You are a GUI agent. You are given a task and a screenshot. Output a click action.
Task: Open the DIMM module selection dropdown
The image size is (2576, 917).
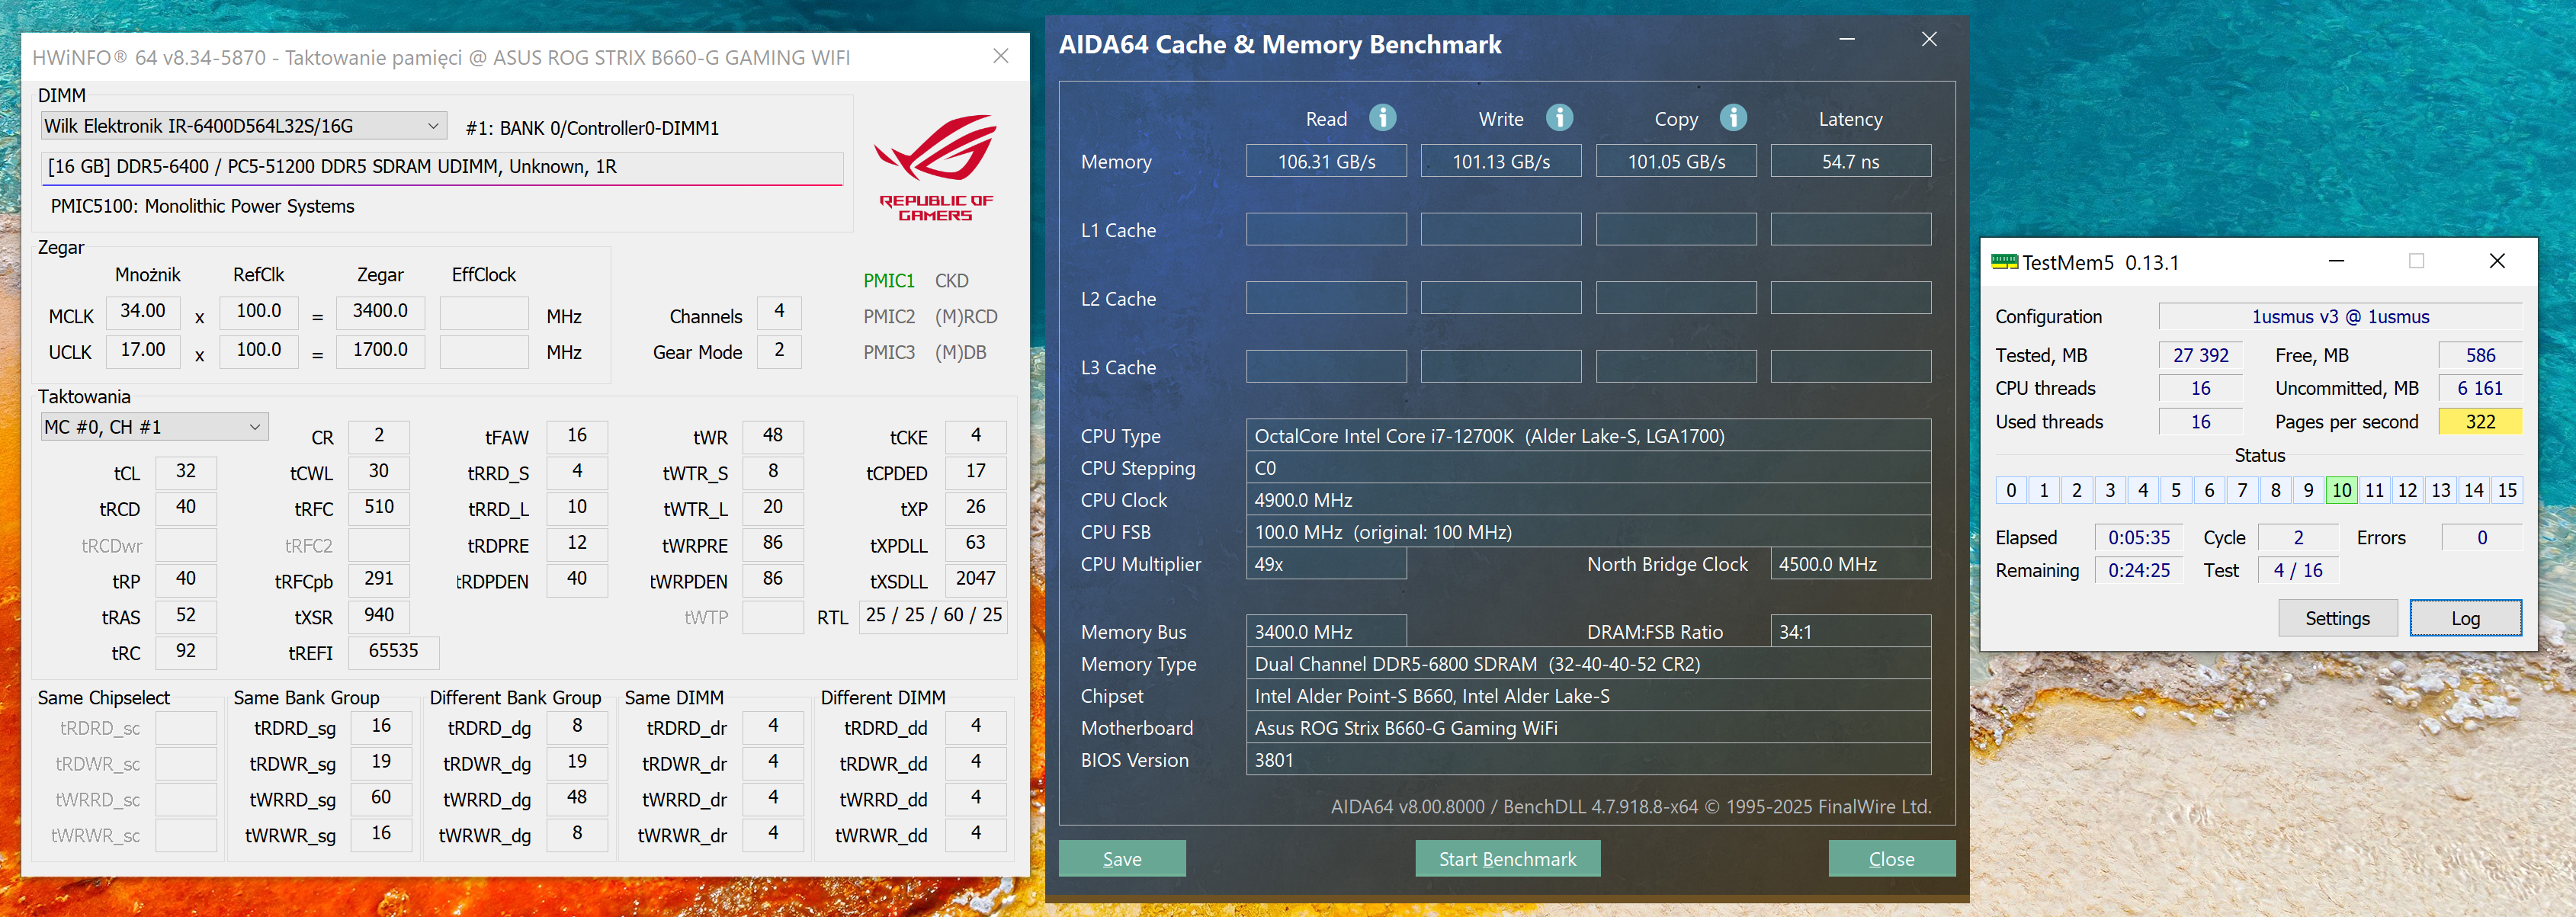[433, 126]
